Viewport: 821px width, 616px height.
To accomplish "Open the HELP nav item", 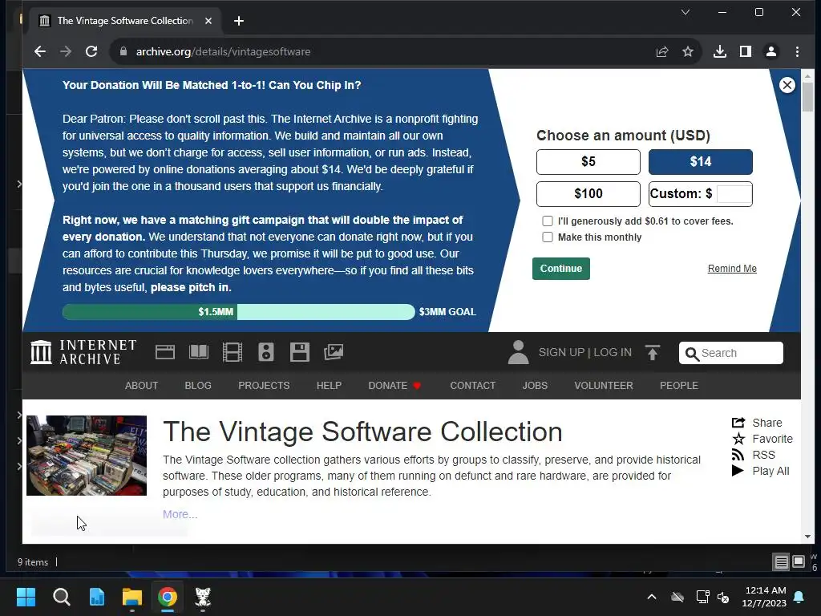I will (329, 386).
